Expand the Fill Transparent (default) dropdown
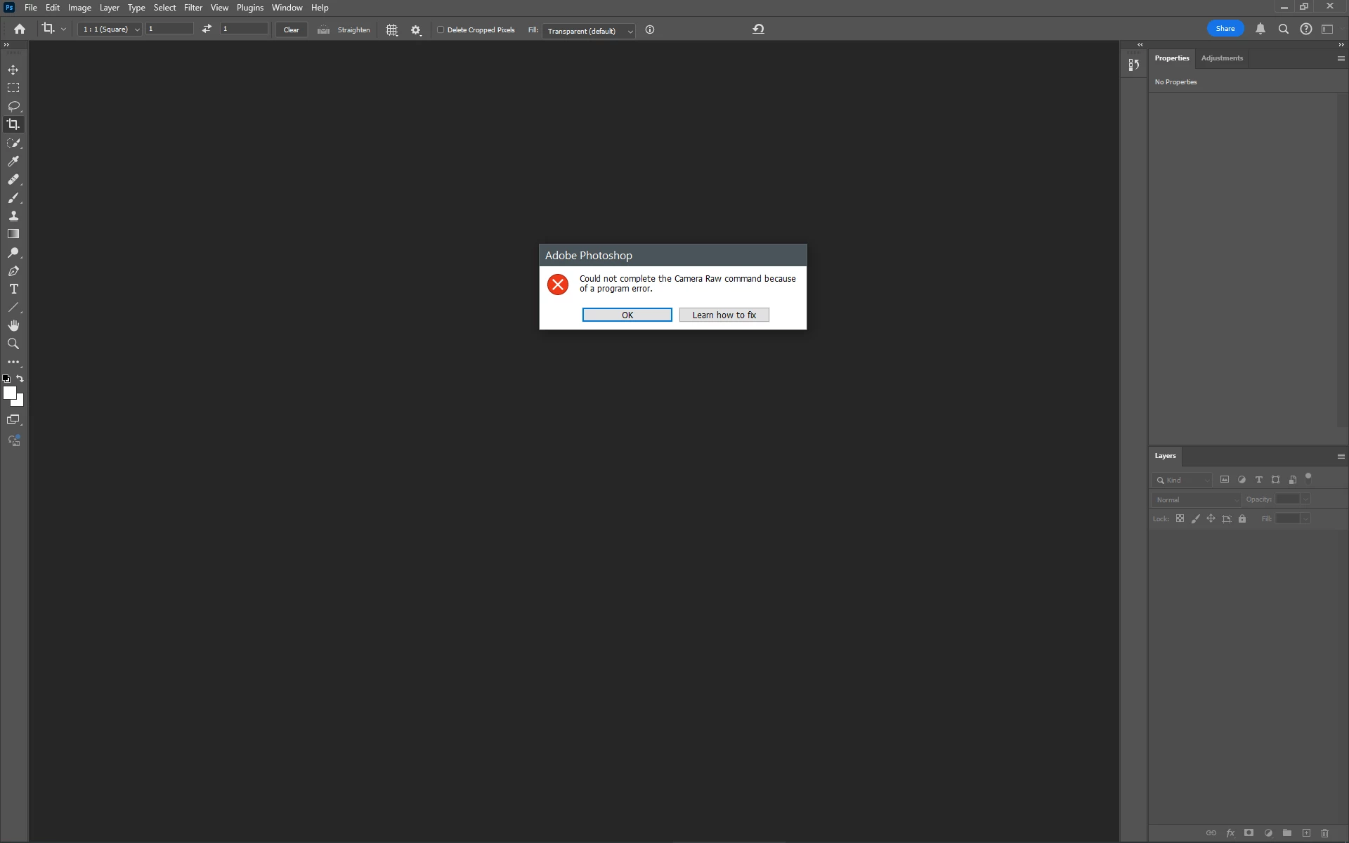 click(x=589, y=31)
